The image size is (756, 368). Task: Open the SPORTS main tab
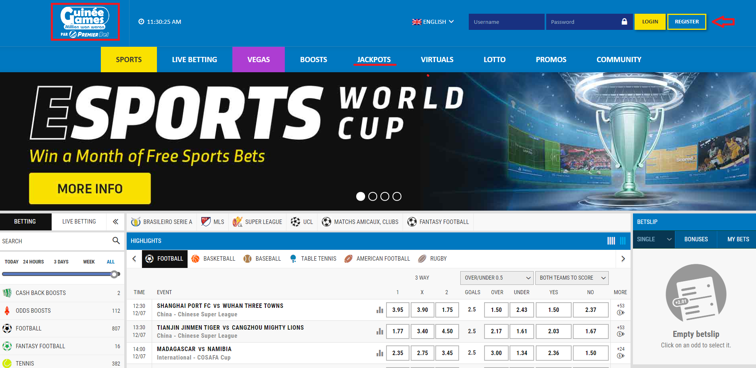[129, 60]
